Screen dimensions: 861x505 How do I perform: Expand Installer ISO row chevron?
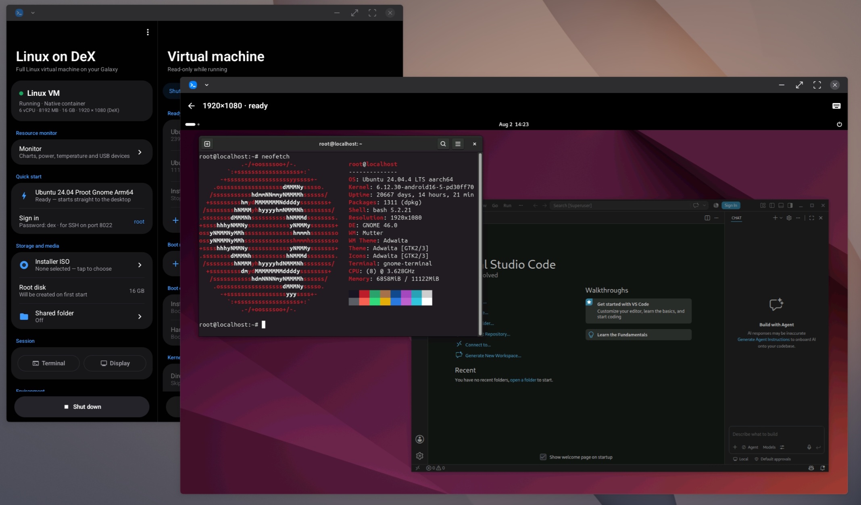[x=140, y=265]
